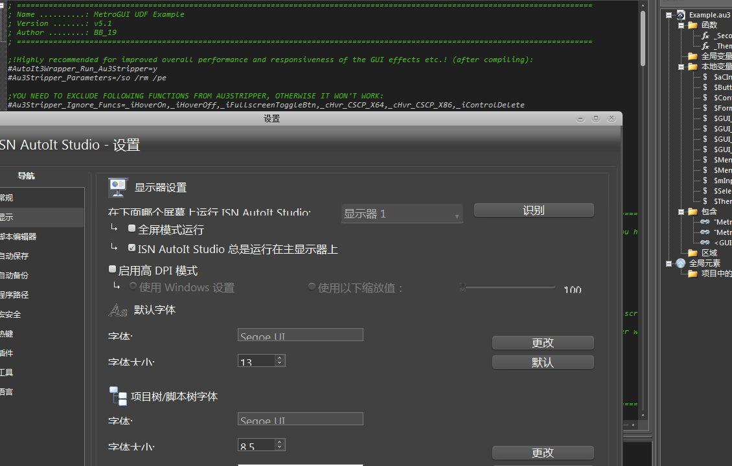Click the Example.au3 script file icon
This screenshot has height=466, width=732.
coord(681,15)
